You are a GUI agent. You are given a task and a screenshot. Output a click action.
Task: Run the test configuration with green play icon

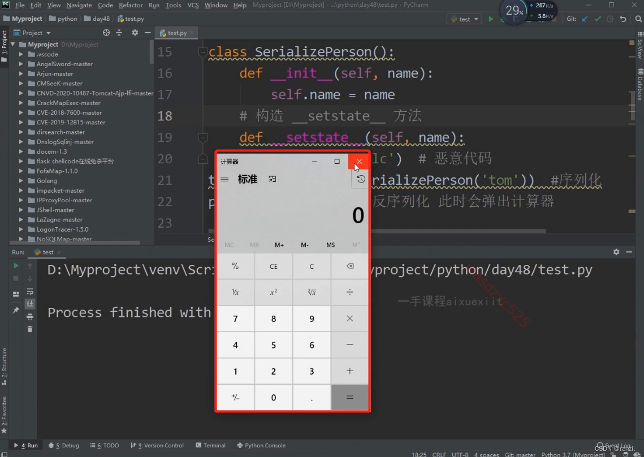pos(490,19)
